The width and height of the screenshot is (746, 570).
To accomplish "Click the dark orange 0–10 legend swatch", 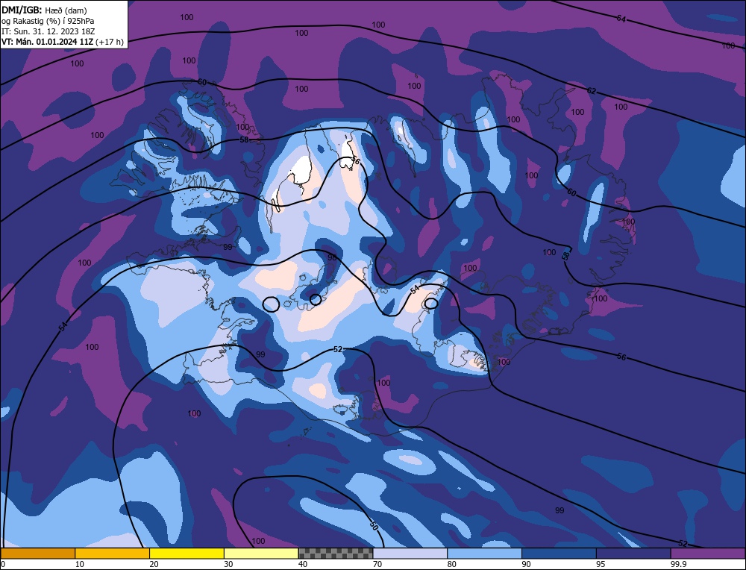I will click(37, 554).
